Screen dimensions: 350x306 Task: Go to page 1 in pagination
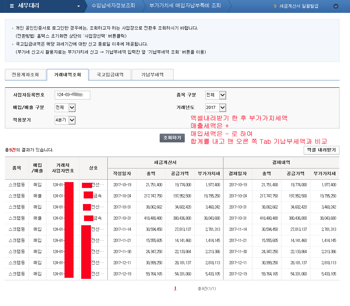tap(175, 288)
